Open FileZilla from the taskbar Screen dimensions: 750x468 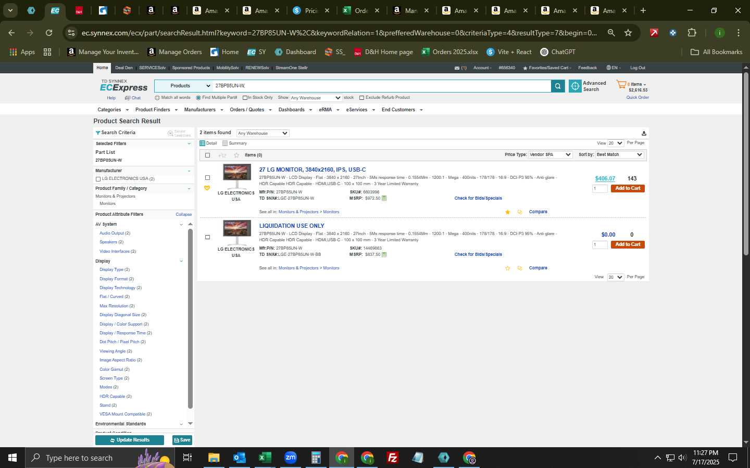(x=393, y=458)
